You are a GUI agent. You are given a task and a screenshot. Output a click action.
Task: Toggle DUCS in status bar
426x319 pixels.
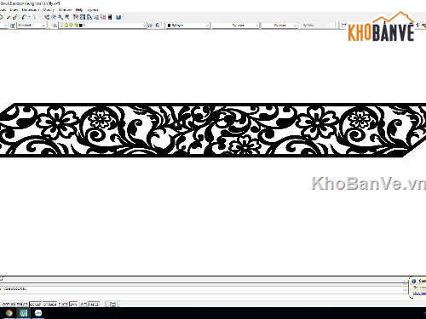click(63, 305)
